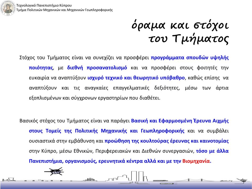Viewport: 252px width, 189px height.
Task: Click the blue word 'ποιότητας'
Action: point(41,68)
